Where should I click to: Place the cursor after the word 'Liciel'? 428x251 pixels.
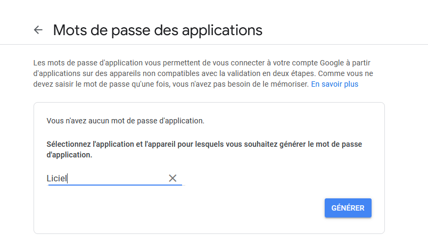pyautogui.click(x=68, y=179)
